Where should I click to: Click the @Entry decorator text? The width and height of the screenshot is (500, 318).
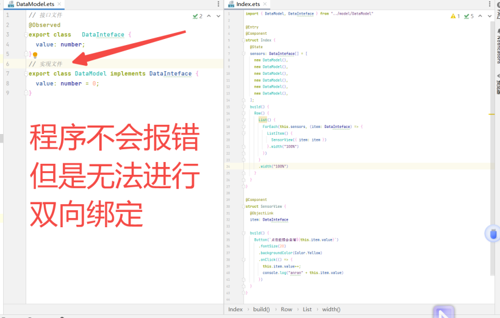click(252, 27)
